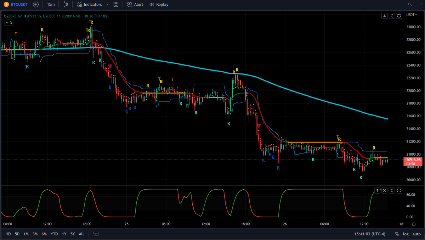Screen dimensions: 425x240
Task: Maximize the main chart pane
Action: click(x=399, y=16)
